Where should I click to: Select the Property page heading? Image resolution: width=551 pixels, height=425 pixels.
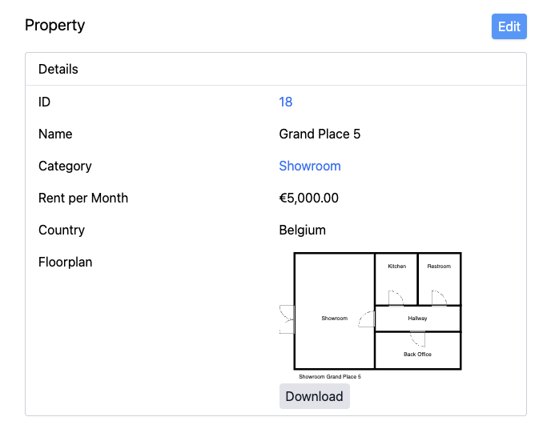pos(54,26)
